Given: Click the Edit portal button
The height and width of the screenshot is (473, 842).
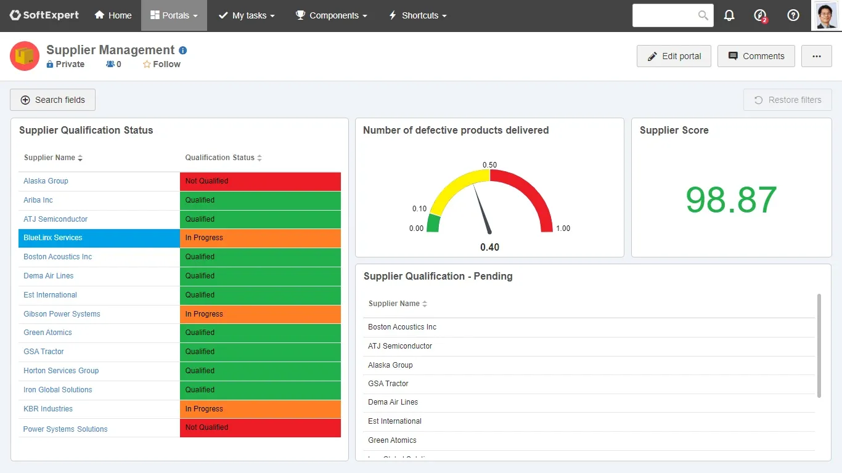Looking at the screenshot, I should click(x=674, y=56).
